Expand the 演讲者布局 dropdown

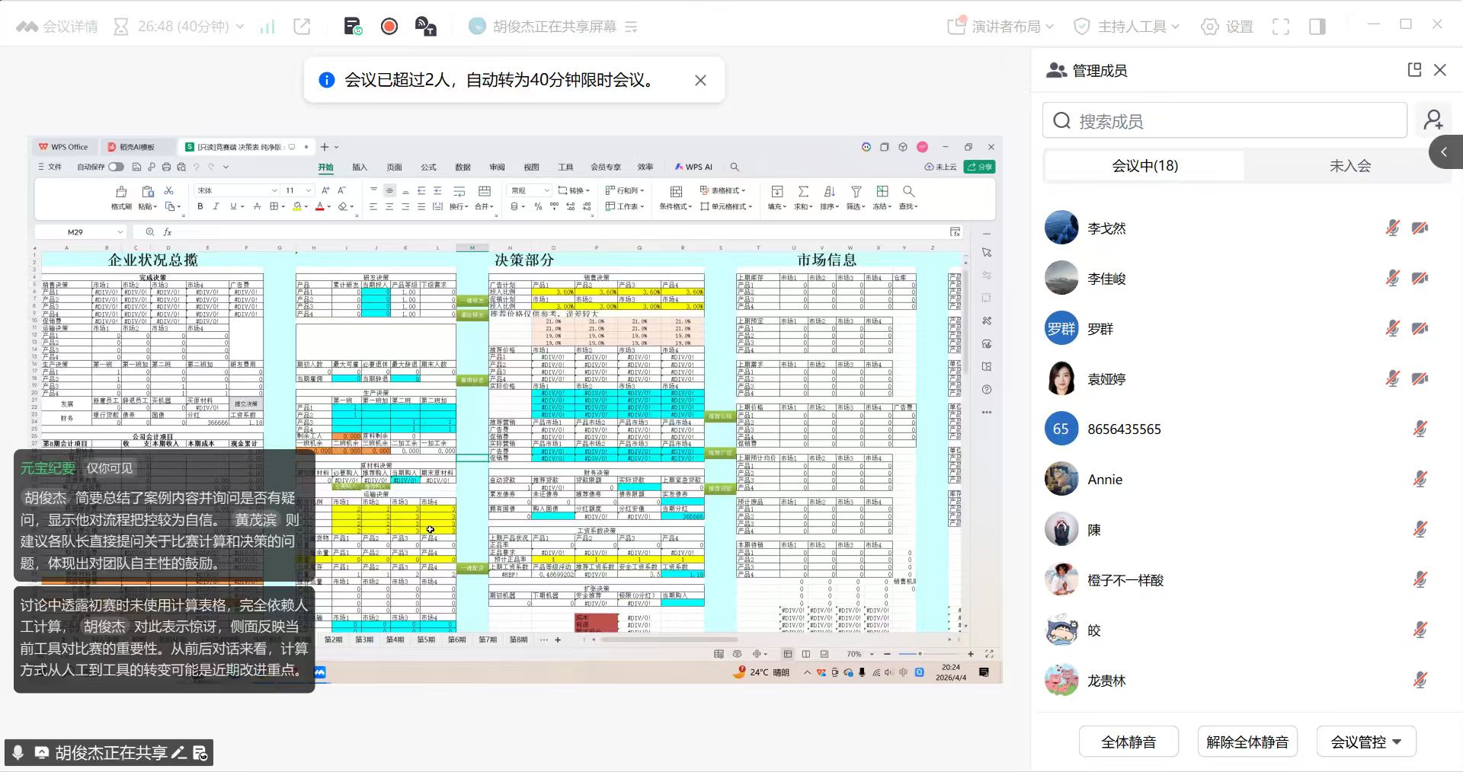pos(1000,27)
